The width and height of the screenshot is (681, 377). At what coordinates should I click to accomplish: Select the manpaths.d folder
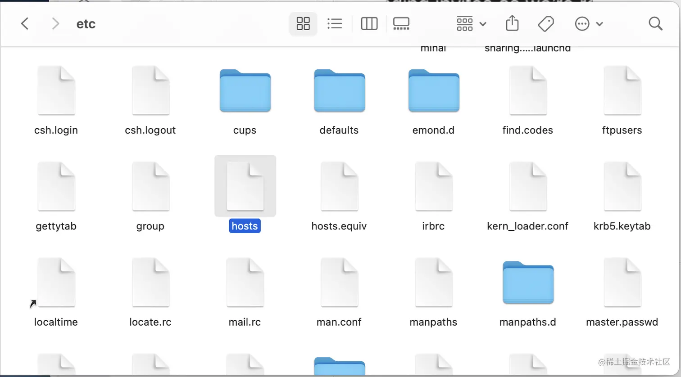(528, 283)
